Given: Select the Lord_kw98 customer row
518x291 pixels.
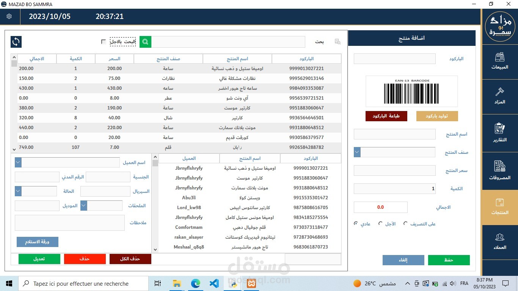Looking at the screenshot, I should point(250,208).
